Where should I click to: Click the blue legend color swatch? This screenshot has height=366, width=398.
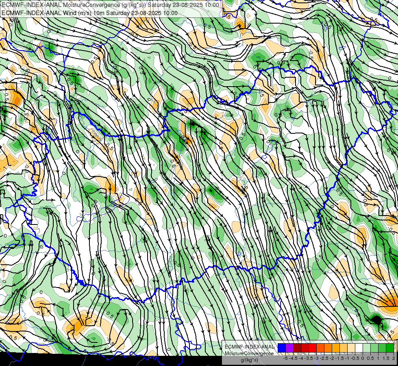[282, 348]
